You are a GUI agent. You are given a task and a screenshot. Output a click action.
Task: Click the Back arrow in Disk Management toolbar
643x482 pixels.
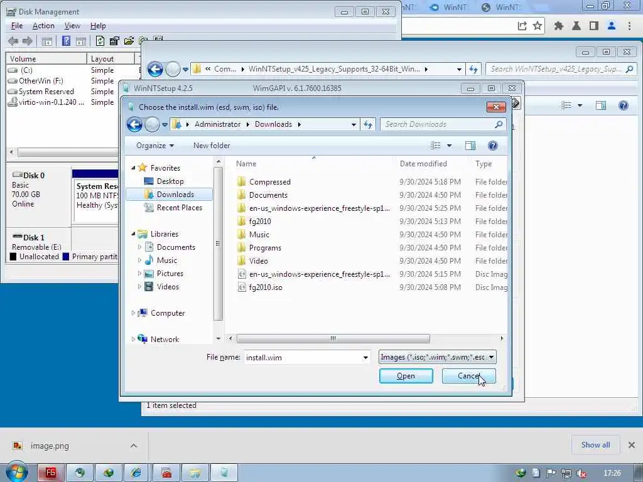13,41
